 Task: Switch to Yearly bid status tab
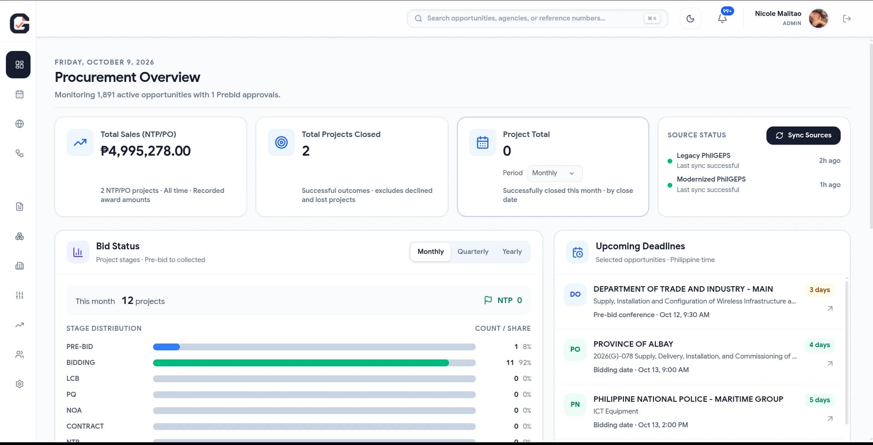[512, 252]
